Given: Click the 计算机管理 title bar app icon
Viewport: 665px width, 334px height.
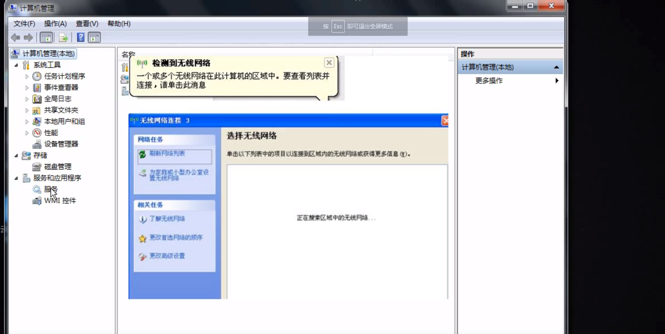Looking at the screenshot, I should point(13,8).
